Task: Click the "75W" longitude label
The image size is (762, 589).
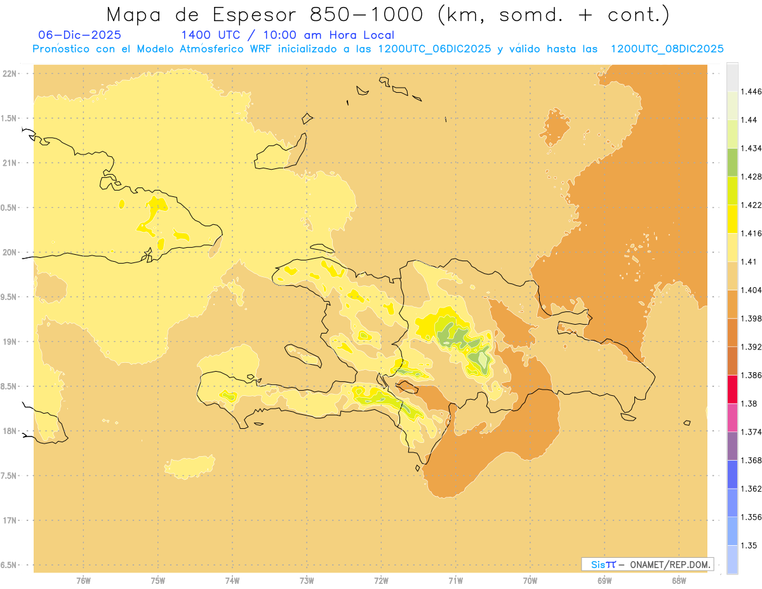Action: pyautogui.click(x=158, y=581)
